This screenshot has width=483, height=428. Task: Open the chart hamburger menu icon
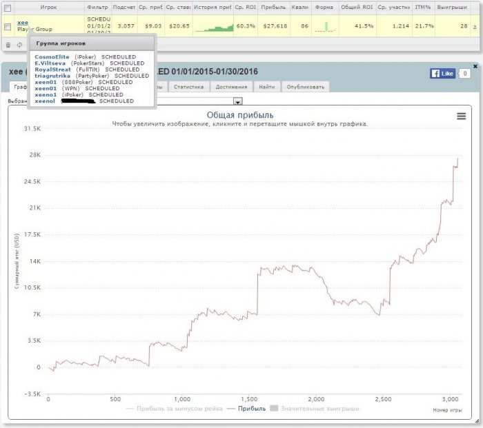[461, 116]
